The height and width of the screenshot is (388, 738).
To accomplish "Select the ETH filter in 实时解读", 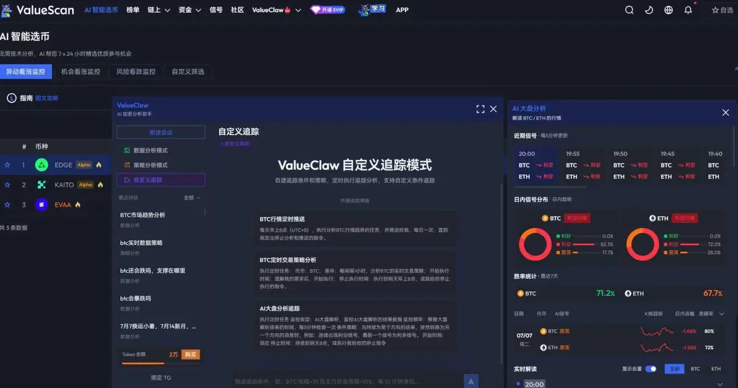I will click(x=716, y=369).
